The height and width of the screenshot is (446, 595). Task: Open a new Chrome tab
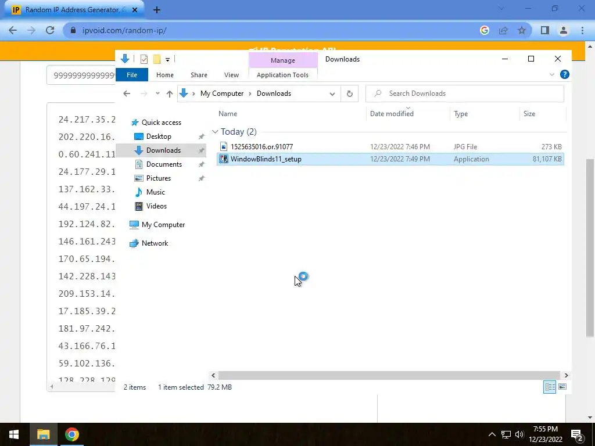click(157, 10)
